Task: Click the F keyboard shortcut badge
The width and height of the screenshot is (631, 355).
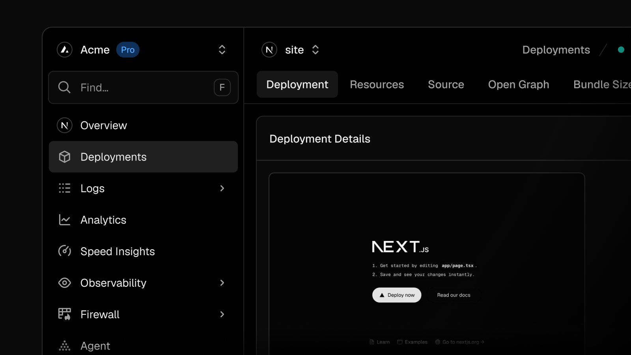Action: click(222, 88)
